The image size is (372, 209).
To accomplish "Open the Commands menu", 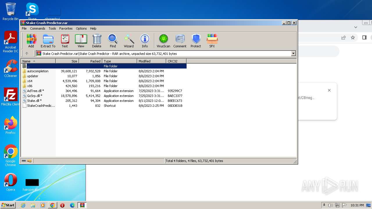I will pos(37,28).
